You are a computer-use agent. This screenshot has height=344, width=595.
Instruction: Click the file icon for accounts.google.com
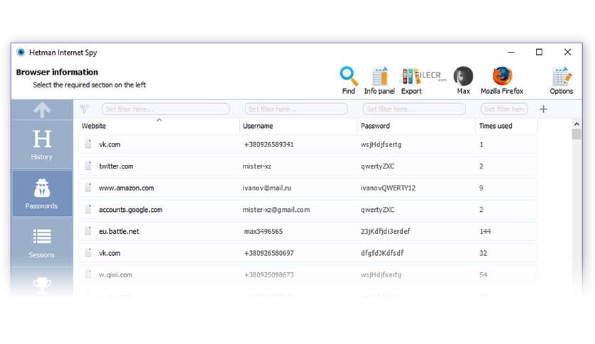pyautogui.click(x=88, y=209)
